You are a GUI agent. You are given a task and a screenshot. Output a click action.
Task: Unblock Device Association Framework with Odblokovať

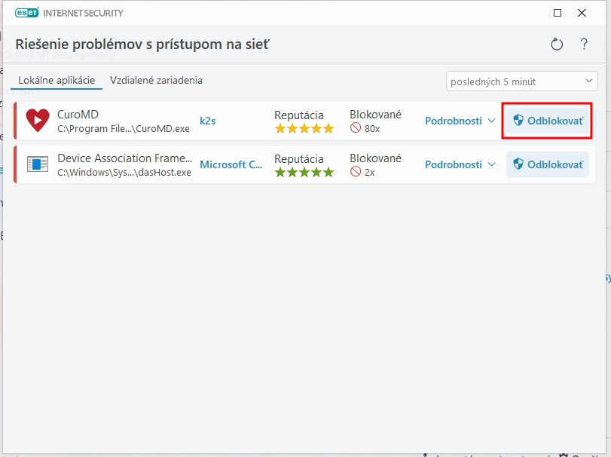[x=548, y=164]
